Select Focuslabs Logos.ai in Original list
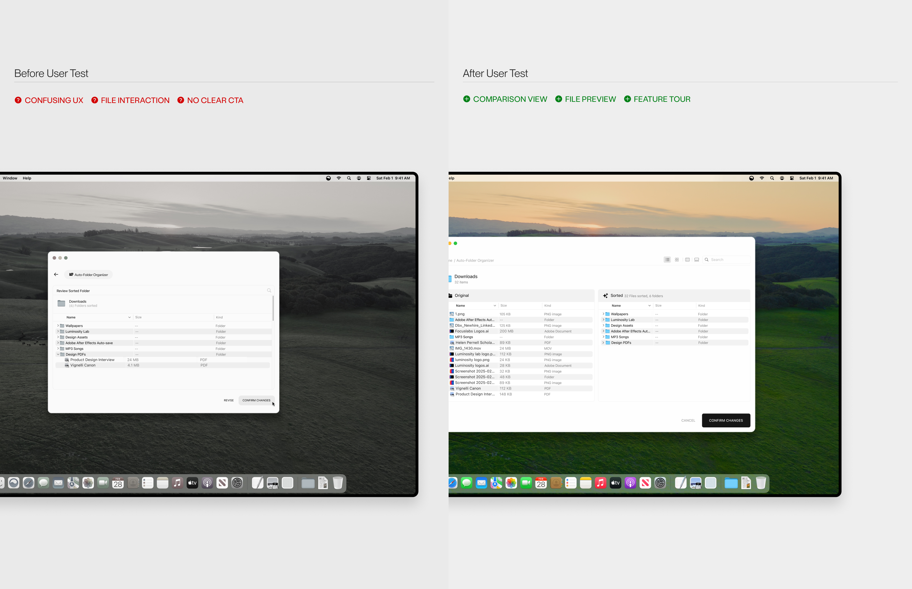Viewport: 912px width, 589px height. tap(520, 331)
